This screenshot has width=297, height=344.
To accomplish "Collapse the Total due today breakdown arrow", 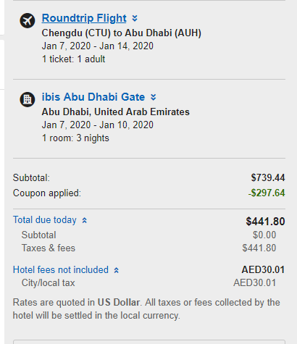I will [x=84, y=220].
